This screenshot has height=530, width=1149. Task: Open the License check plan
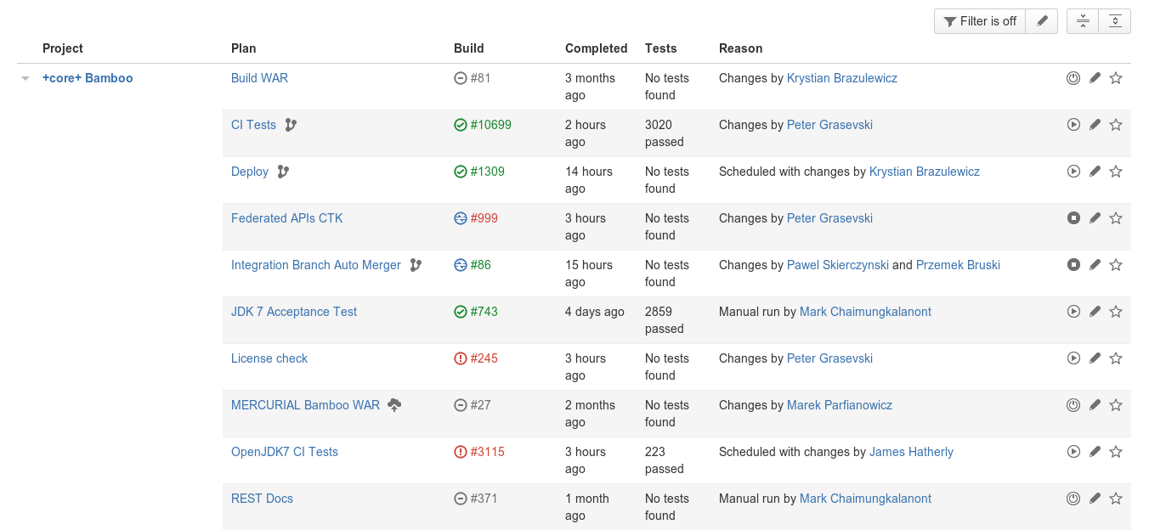coord(269,358)
